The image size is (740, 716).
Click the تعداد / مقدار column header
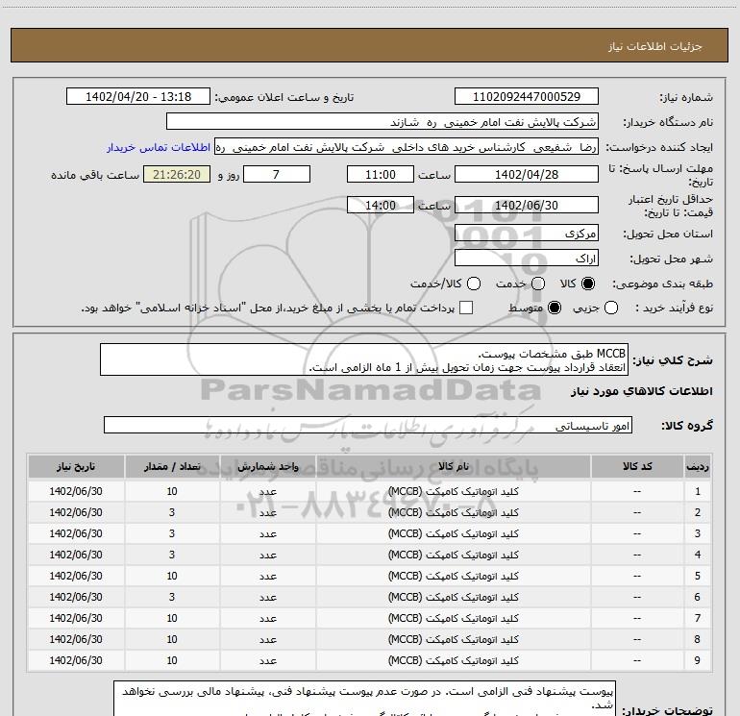[172, 466]
